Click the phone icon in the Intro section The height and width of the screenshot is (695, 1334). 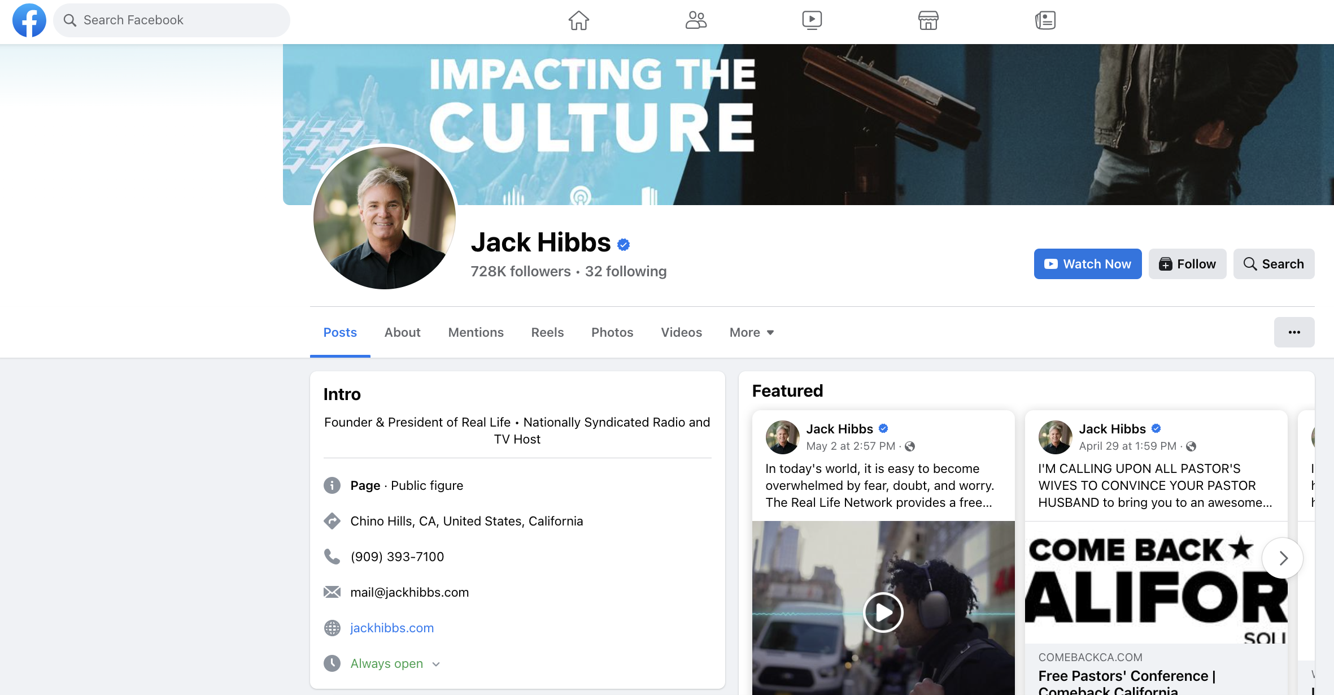[x=332, y=556]
